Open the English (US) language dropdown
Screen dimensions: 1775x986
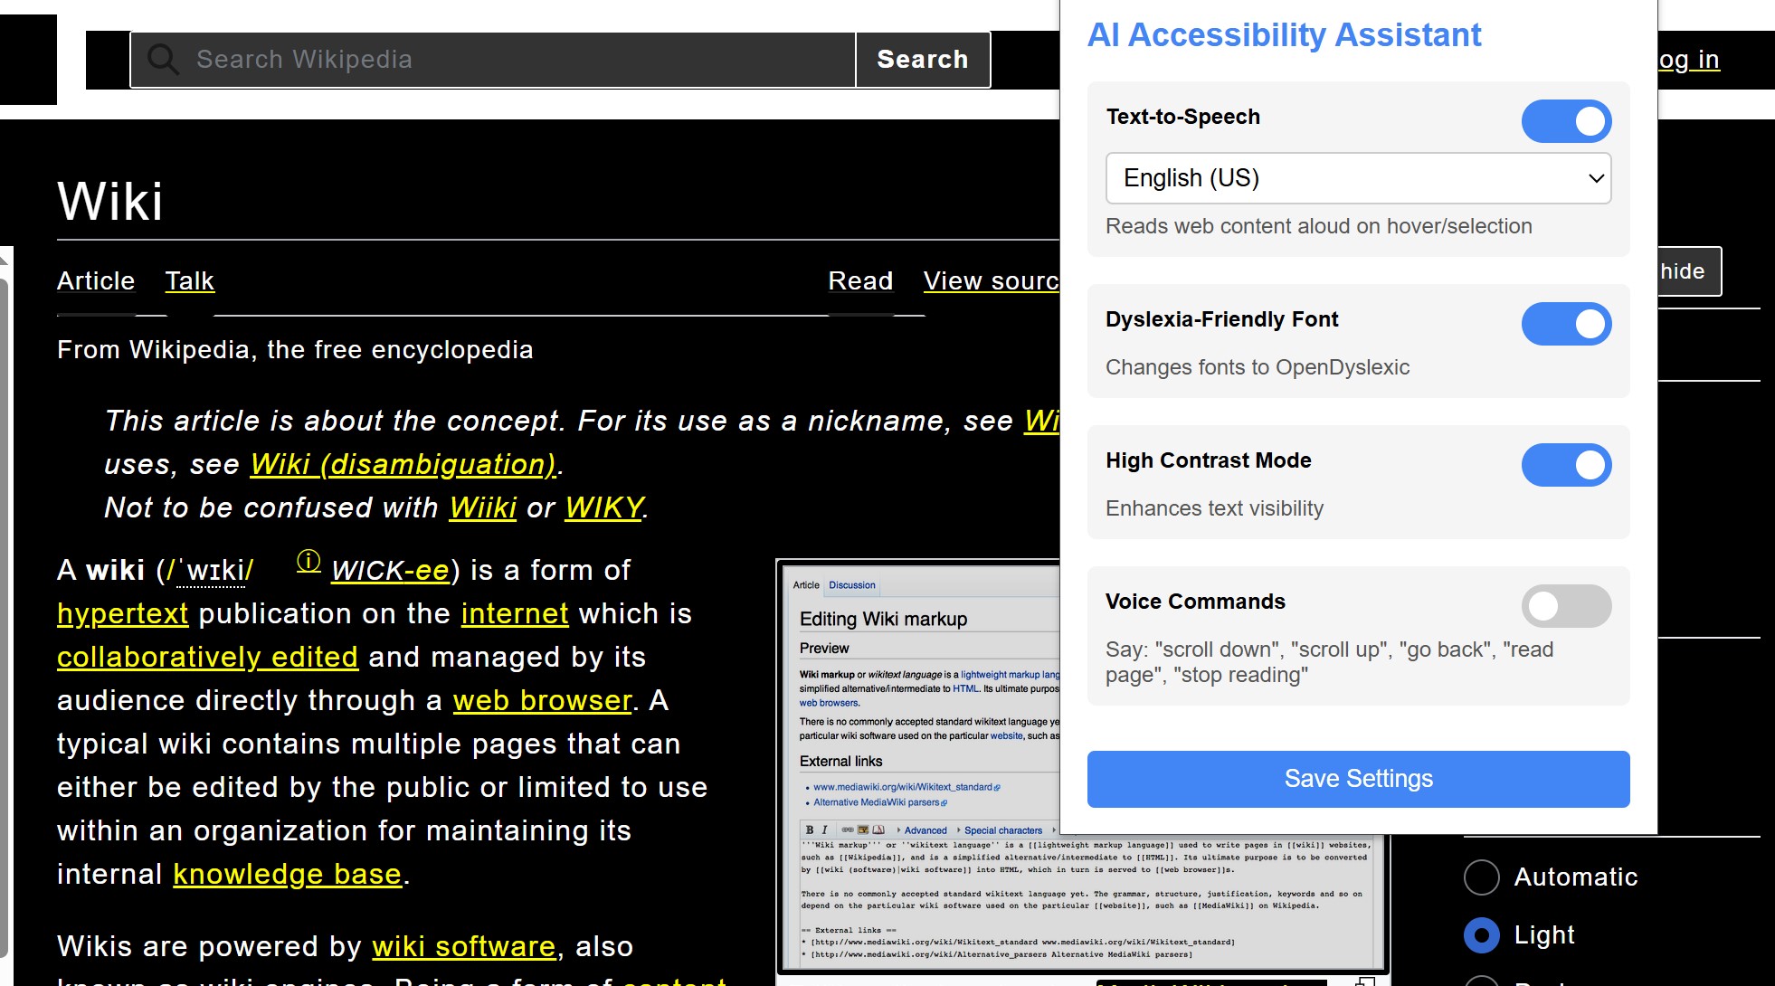(1357, 178)
